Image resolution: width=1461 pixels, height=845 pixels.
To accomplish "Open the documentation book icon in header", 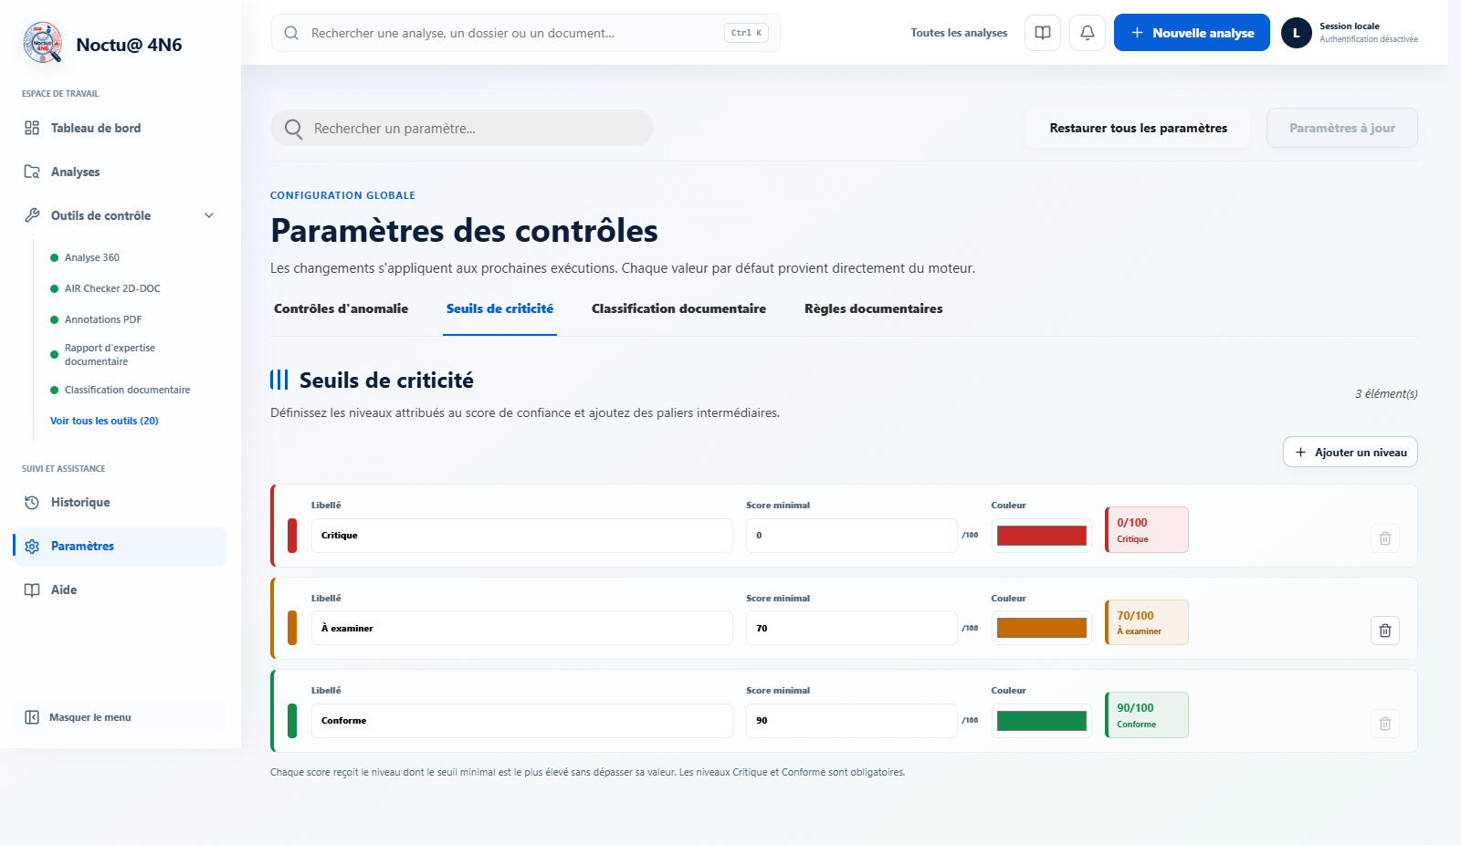I will pos(1043,33).
